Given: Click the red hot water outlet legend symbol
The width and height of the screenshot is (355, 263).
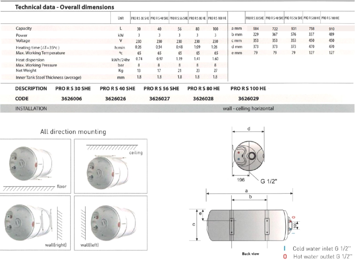Looking at the screenshot, I should (285, 256).
